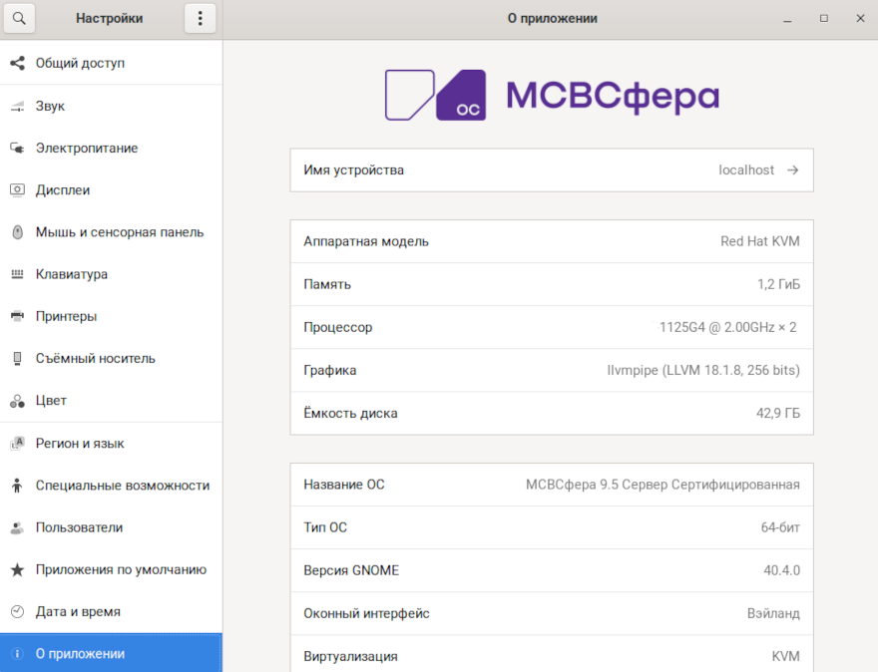
Task: Click the printer icon beside Принтеры
Action: coord(17,316)
